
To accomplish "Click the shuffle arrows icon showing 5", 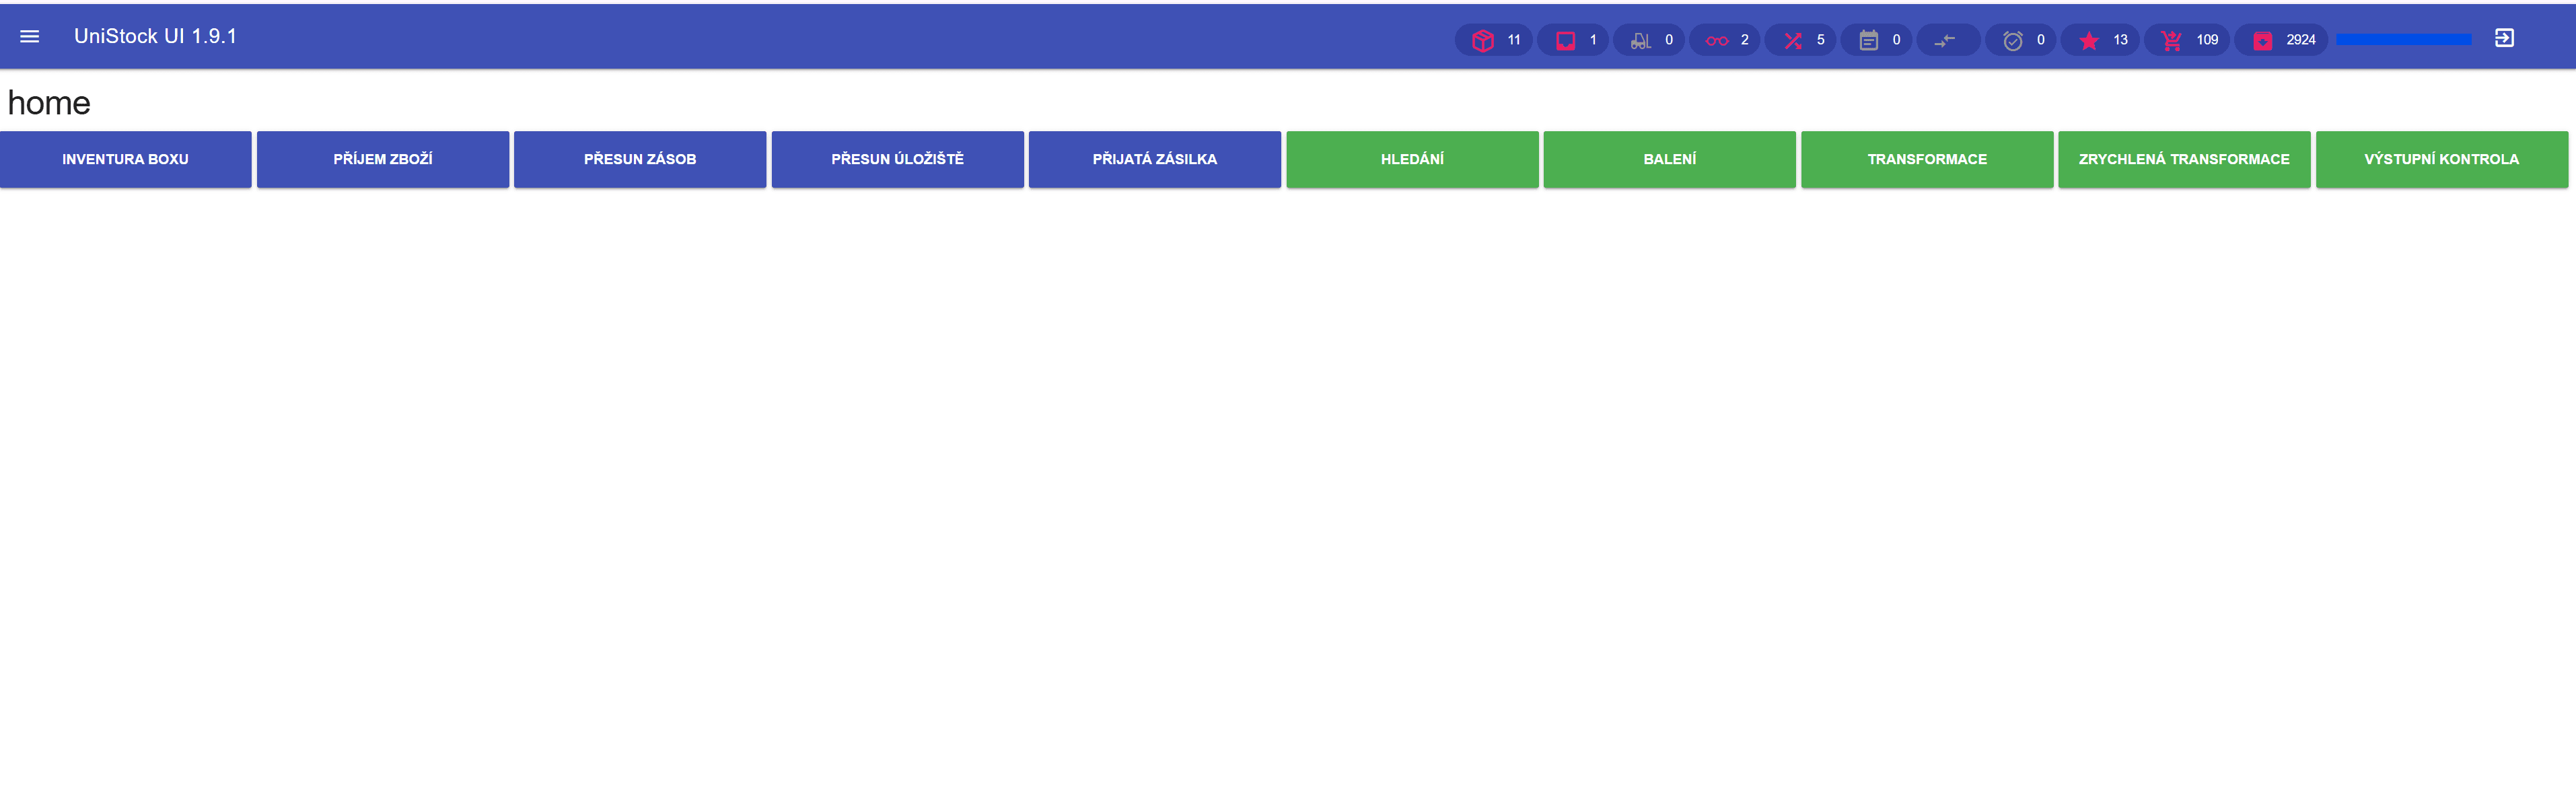I will [x=1793, y=40].
